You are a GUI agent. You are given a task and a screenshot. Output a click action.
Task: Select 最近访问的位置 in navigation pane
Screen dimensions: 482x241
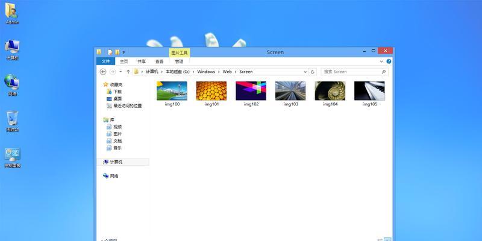pyautogui.click(x=125, y=106)
